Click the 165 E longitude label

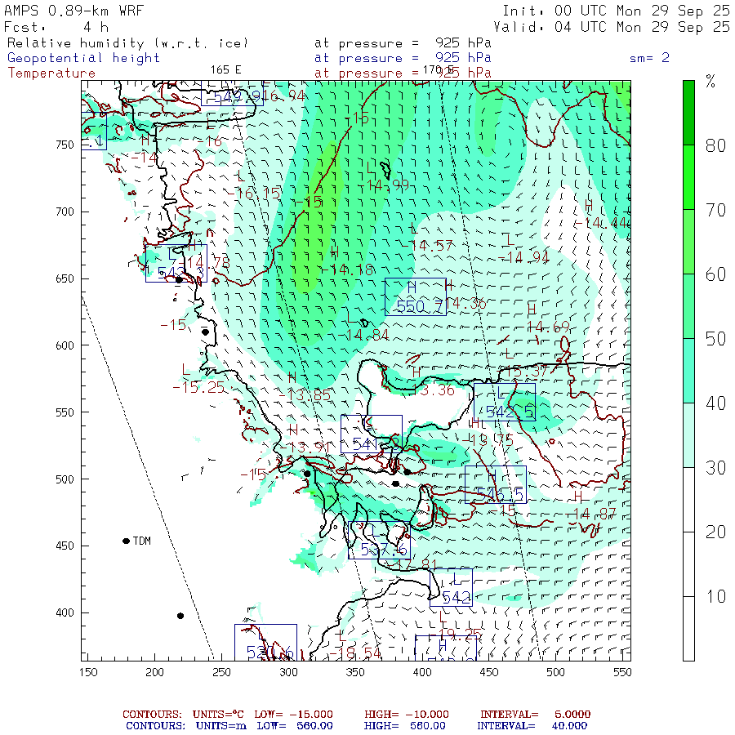pyautogui.click(x=225, y=69)
